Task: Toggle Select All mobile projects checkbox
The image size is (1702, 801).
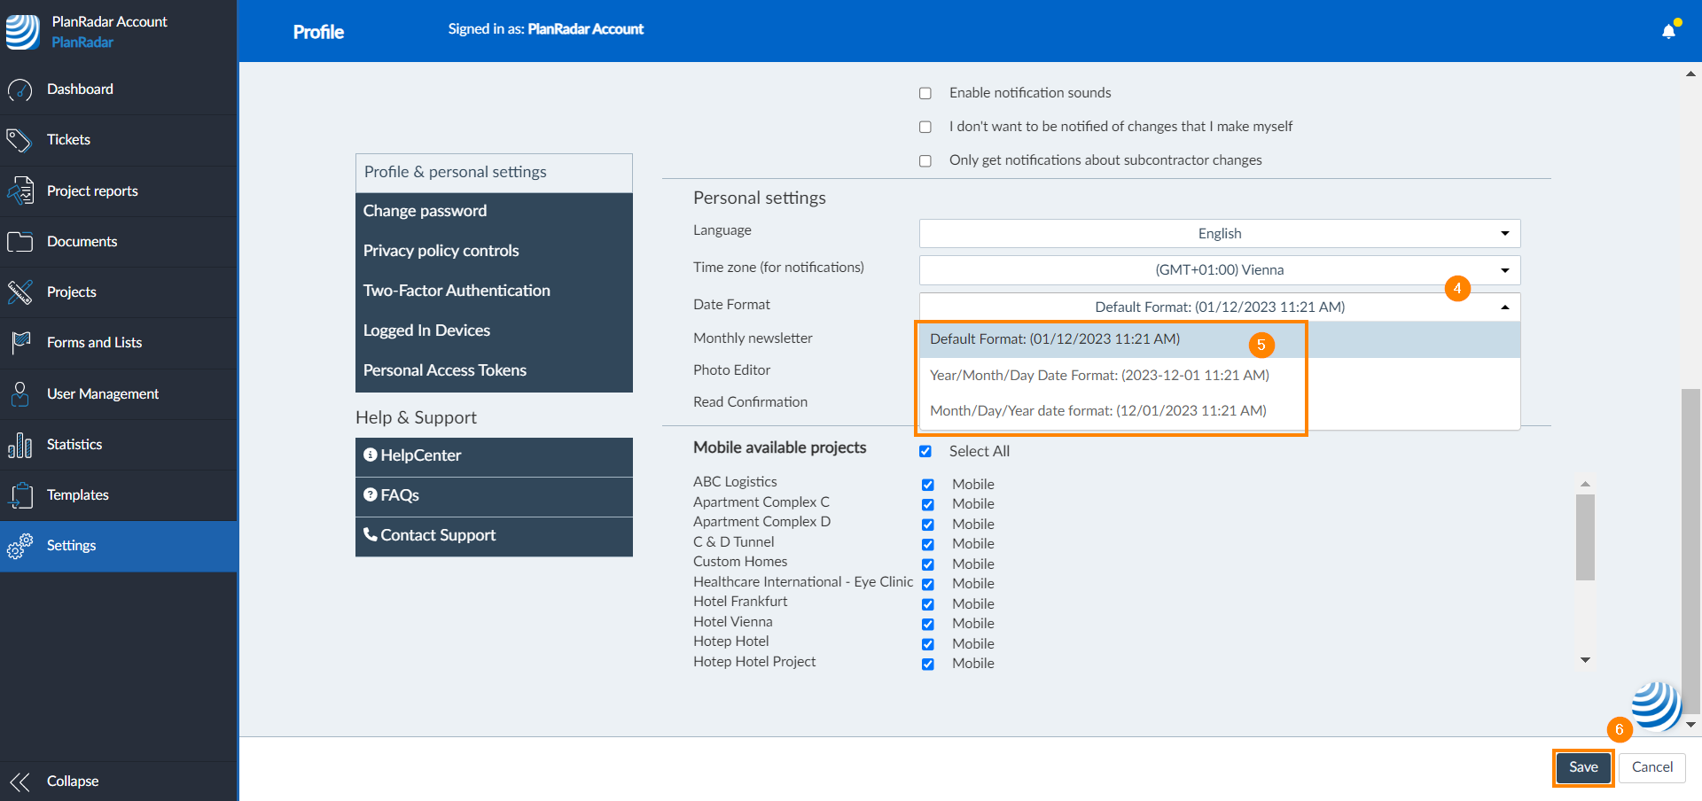Action: tap(925, 451)
